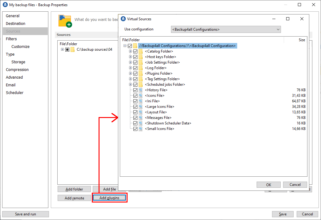321x220 pixels.
Task: Click the Log Folder icon
Action: point(140,68)
